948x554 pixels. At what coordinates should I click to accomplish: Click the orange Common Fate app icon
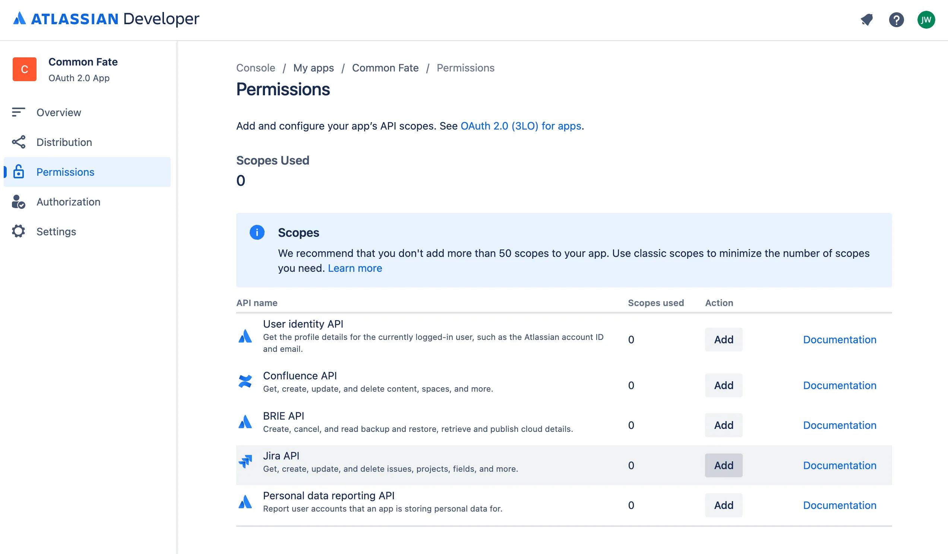pos(25,69)
